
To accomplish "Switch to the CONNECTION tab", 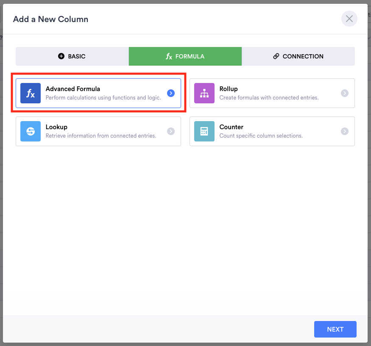I will (298, 56).
